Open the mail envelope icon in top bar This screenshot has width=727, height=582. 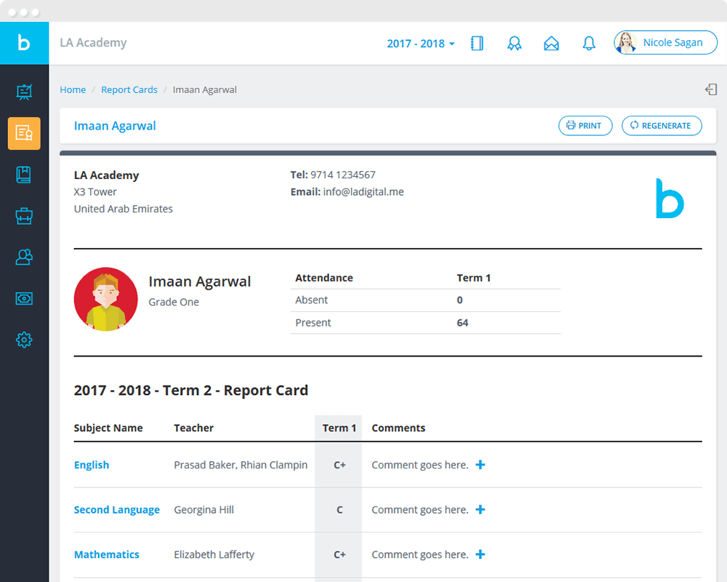point(551,43)
